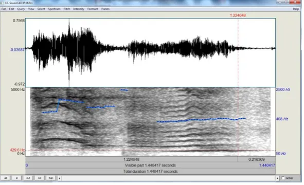
Task: Click the 408 Hz pitch value
Action: 282,119
